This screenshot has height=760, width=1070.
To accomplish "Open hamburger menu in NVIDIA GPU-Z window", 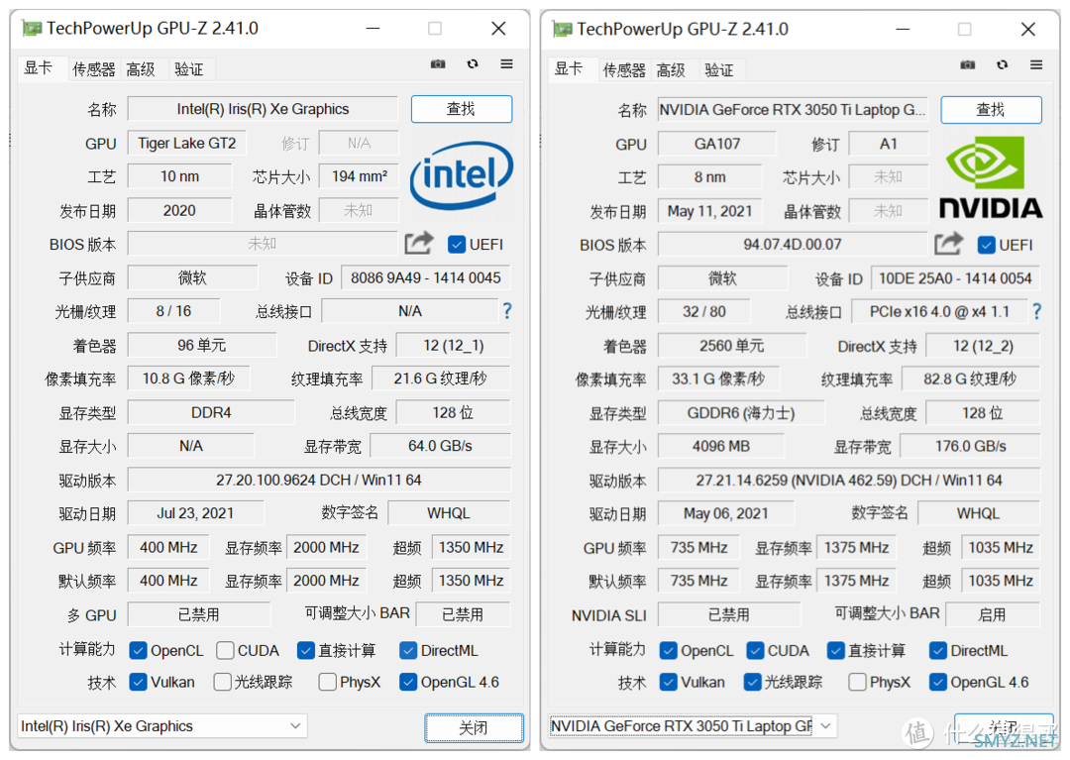I will point(1036,64).
